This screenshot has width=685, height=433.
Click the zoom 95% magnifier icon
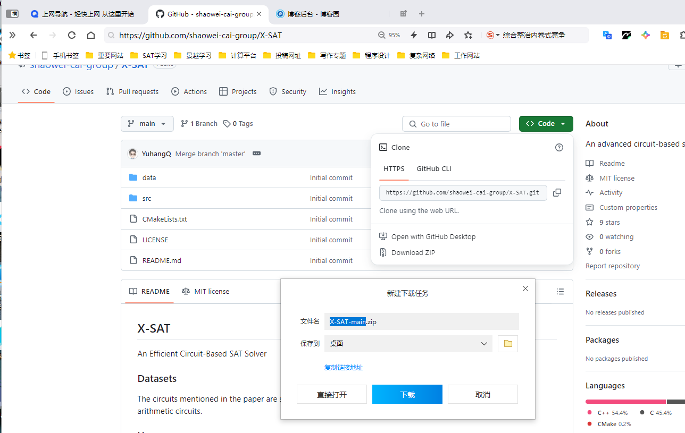(381, 35)
